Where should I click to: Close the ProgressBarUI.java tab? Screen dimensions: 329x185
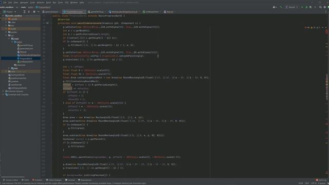pyautogui.click(x=84, y=12)
